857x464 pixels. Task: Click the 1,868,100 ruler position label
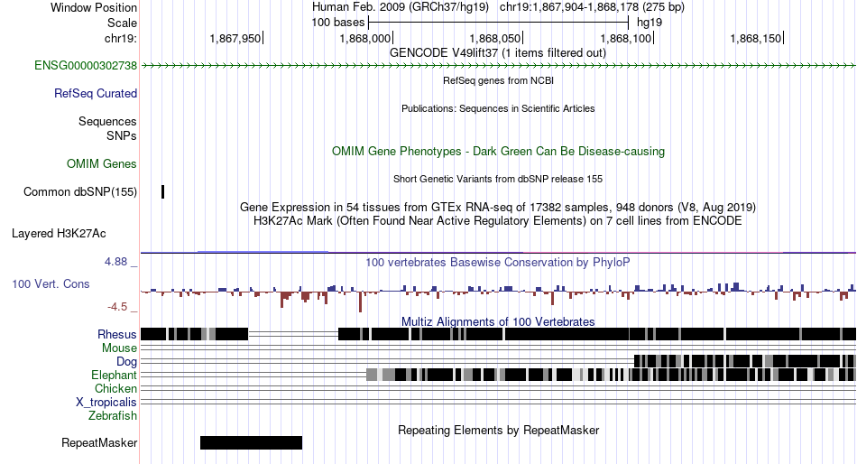point(626,38)
